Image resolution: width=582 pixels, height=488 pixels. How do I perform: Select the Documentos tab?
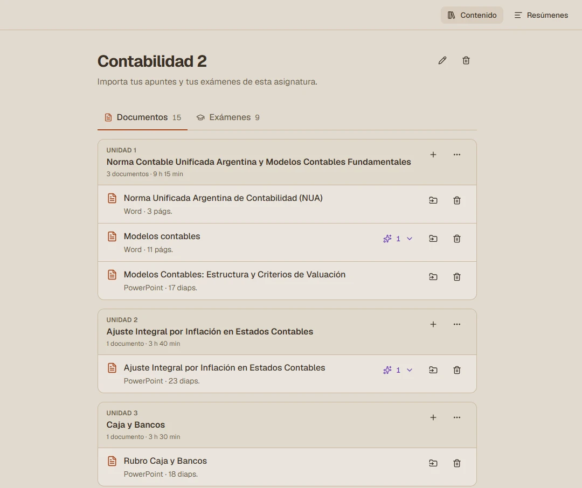(x=142, y=117)
